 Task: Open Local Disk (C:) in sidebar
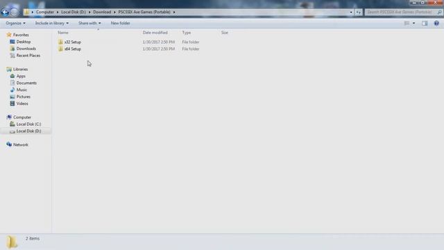pyautogui.click(x=28, y=124)
